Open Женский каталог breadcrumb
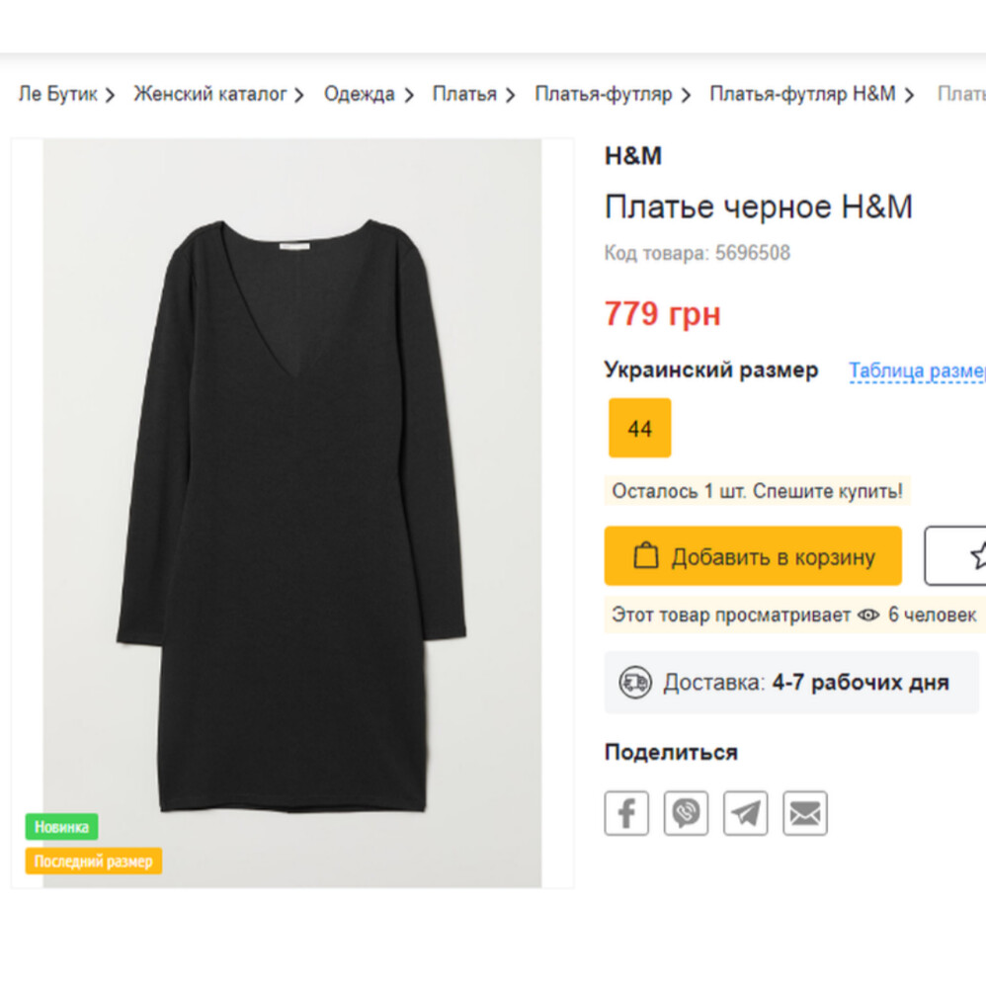The image size is (986, 988). click(209, 94)
